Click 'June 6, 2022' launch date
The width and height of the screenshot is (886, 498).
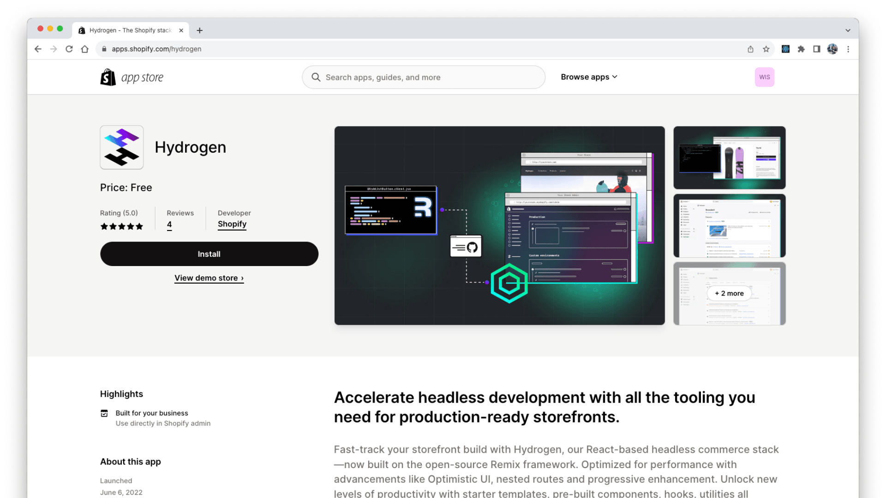121,492
